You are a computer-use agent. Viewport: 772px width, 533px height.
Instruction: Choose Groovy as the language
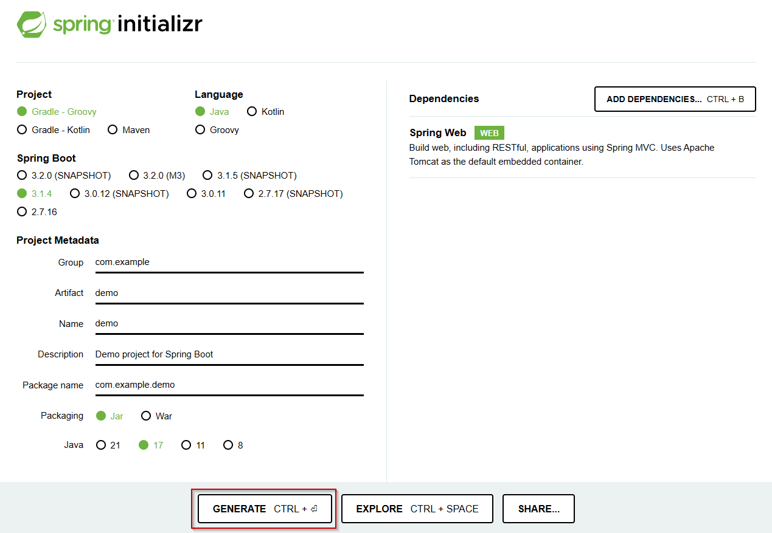click(217, 130)
